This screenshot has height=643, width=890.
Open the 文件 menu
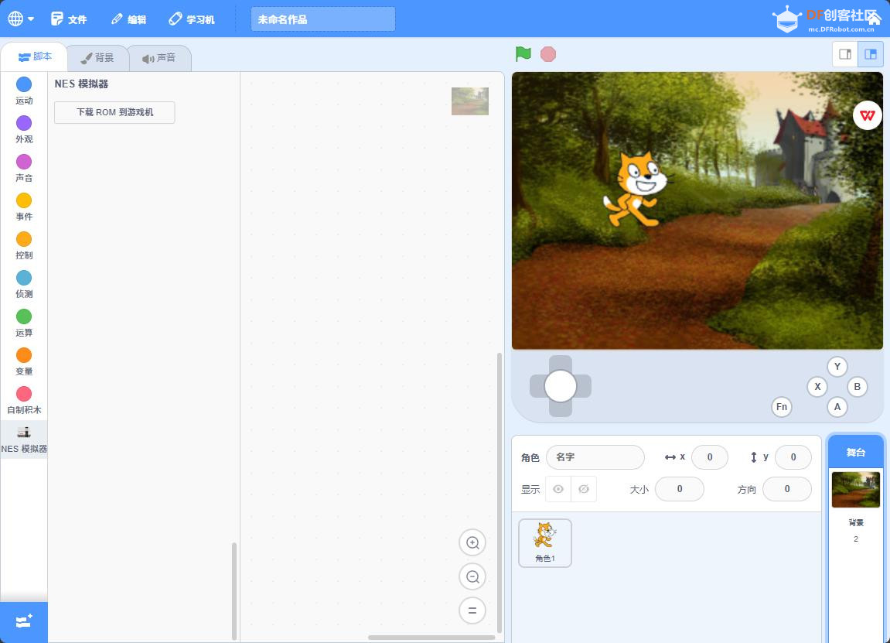pyautogui.click(x=69, y=19)
